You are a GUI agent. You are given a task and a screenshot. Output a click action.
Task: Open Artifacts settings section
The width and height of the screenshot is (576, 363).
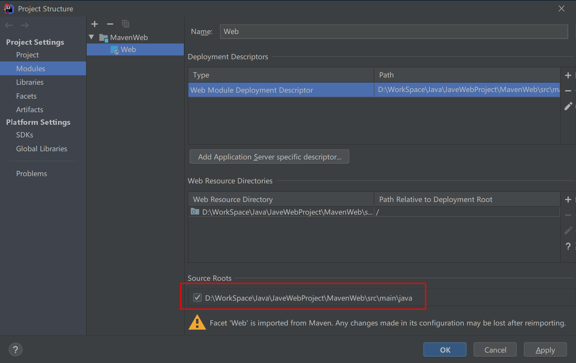tap(30, 110)
